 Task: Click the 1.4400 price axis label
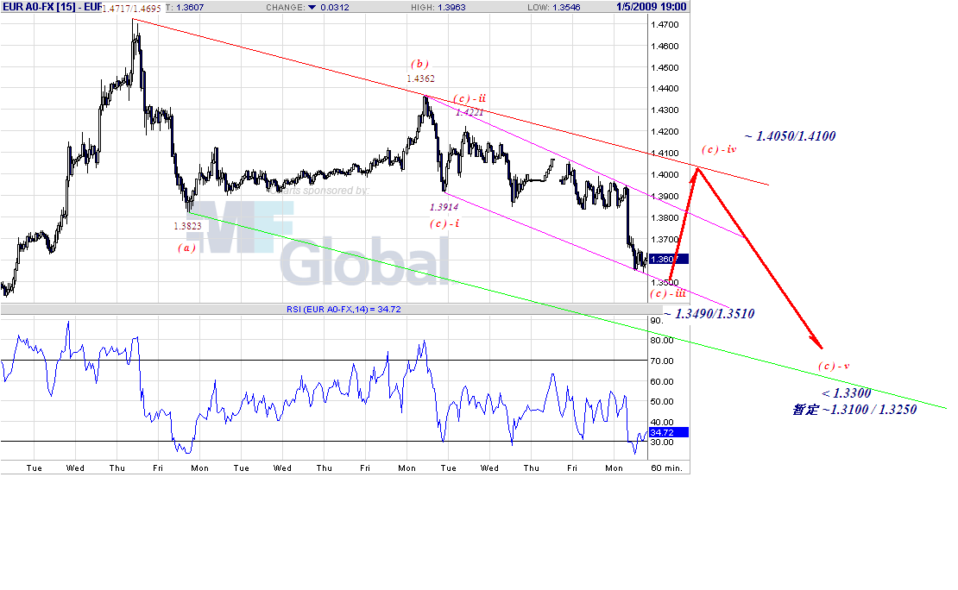tap(665, 89)
